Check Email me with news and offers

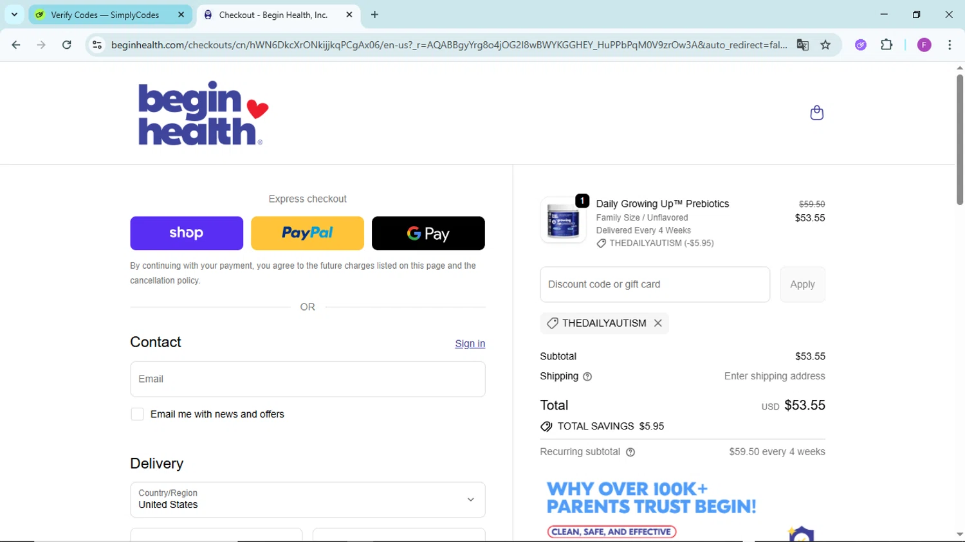point(137,415)
